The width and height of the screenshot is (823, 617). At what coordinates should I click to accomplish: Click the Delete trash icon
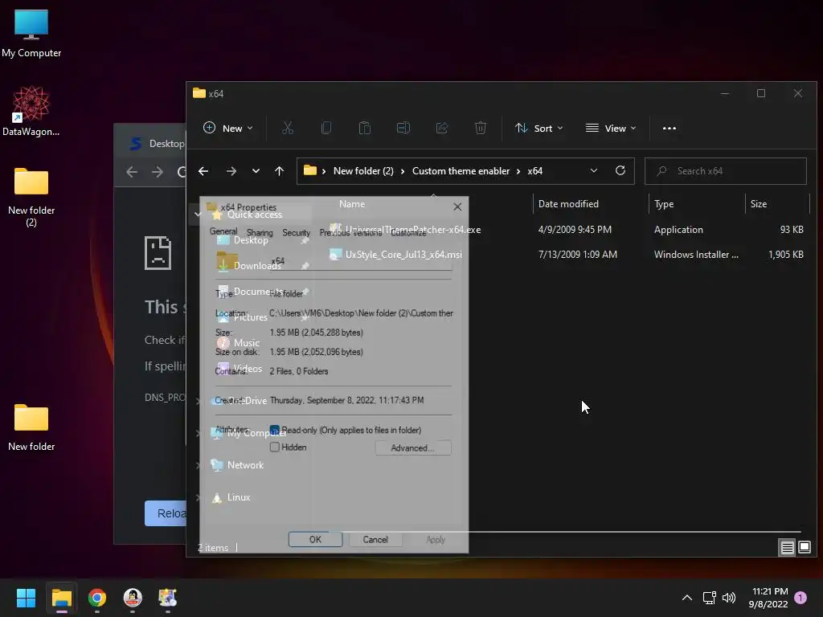pos(481,128)
